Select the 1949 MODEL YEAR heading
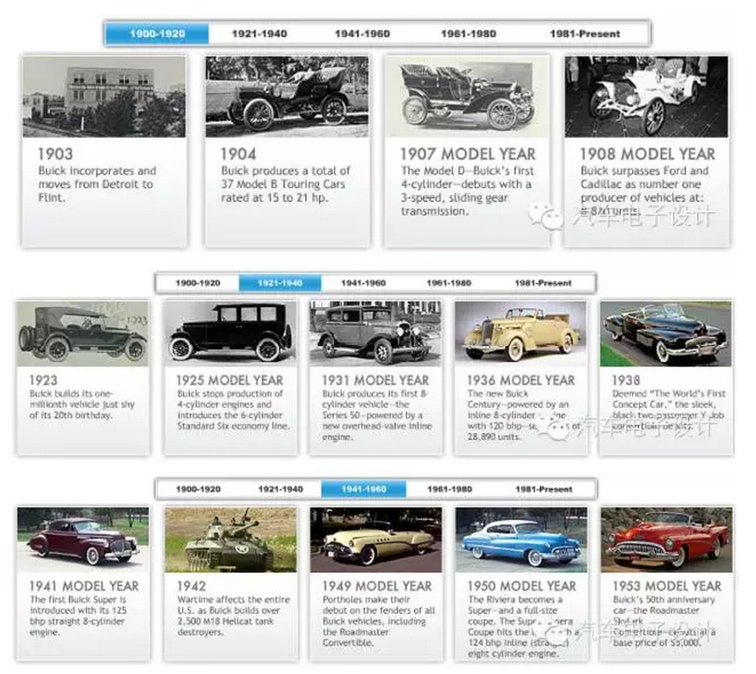 click(x=377, y=586)
